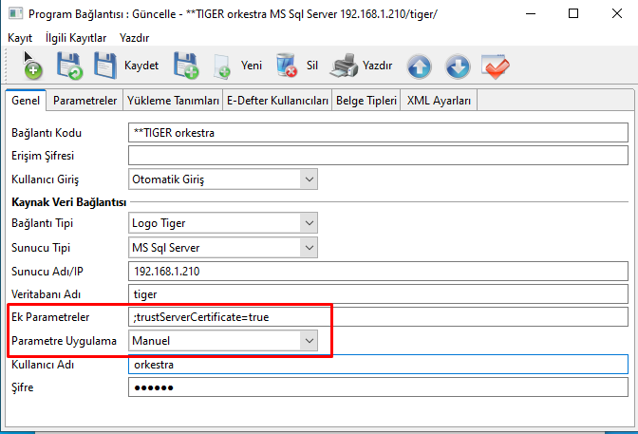Click the save-and-refresh disk icon
638x434 pixels.
[x=70, y=66]
